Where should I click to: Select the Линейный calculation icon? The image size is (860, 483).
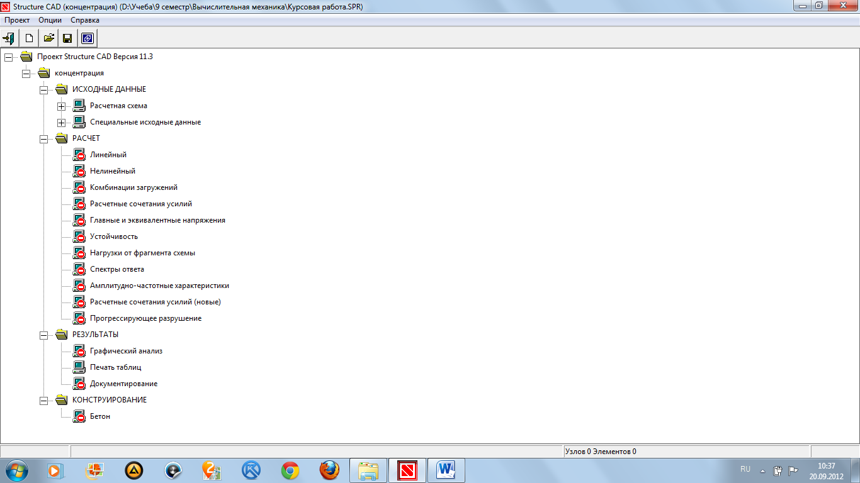79,155
